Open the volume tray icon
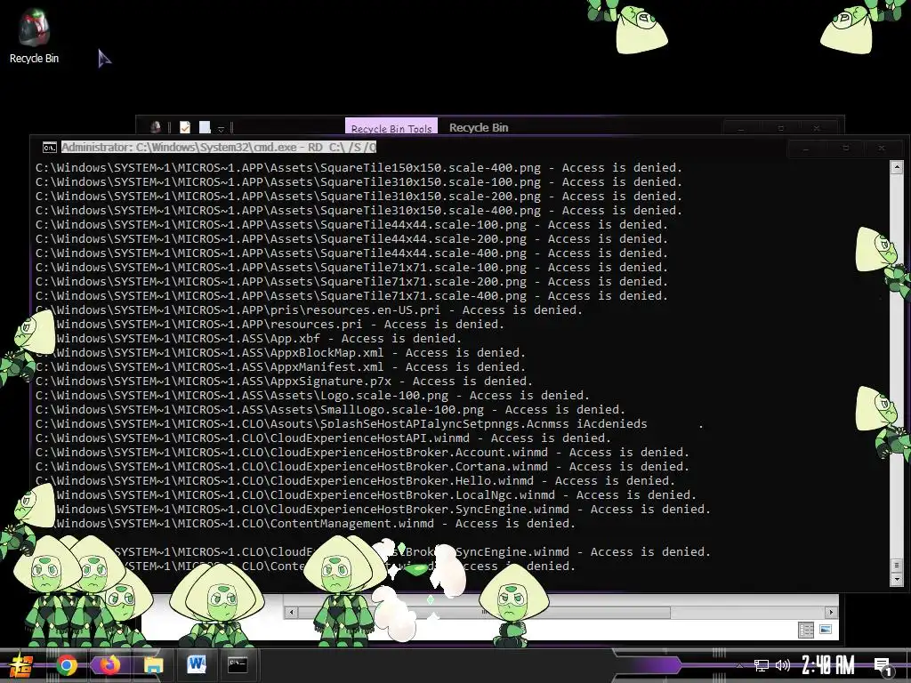The height and width of the screenshot is (683, 911). coord(783,665)
